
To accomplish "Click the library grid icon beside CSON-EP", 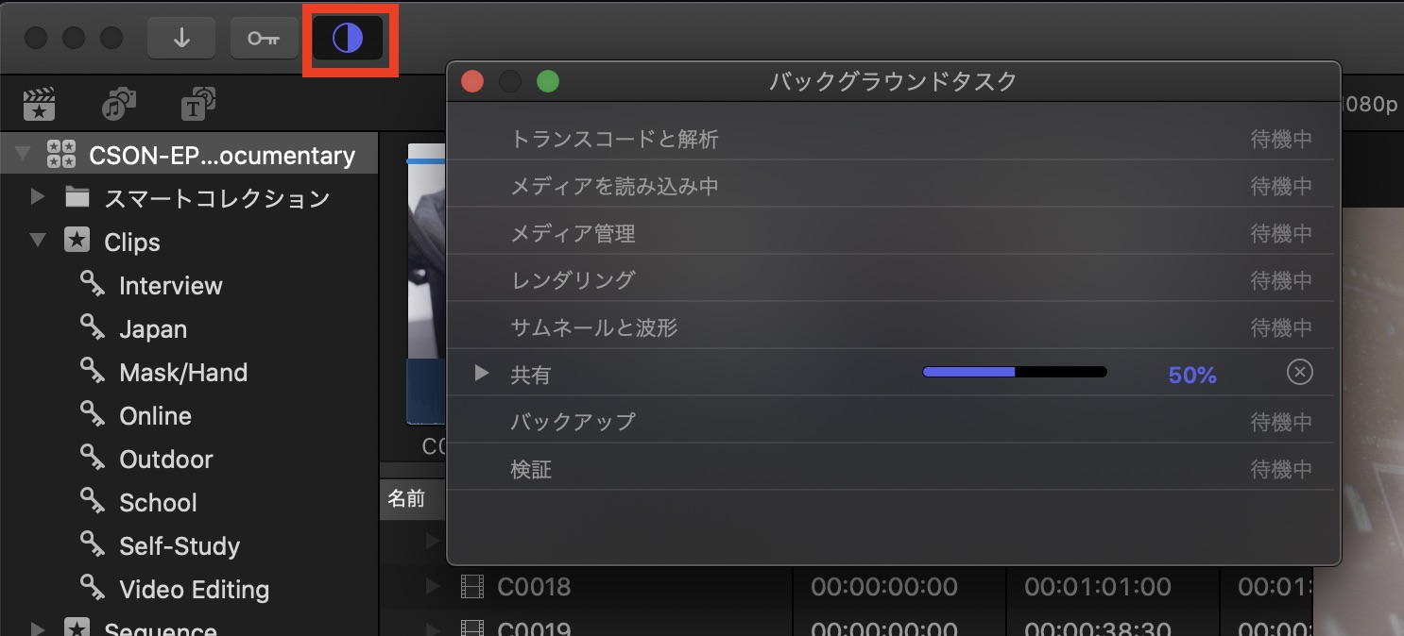I will pos(61,154).
